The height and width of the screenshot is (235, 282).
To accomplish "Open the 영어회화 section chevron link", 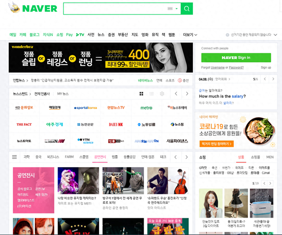I will [223, 79].
